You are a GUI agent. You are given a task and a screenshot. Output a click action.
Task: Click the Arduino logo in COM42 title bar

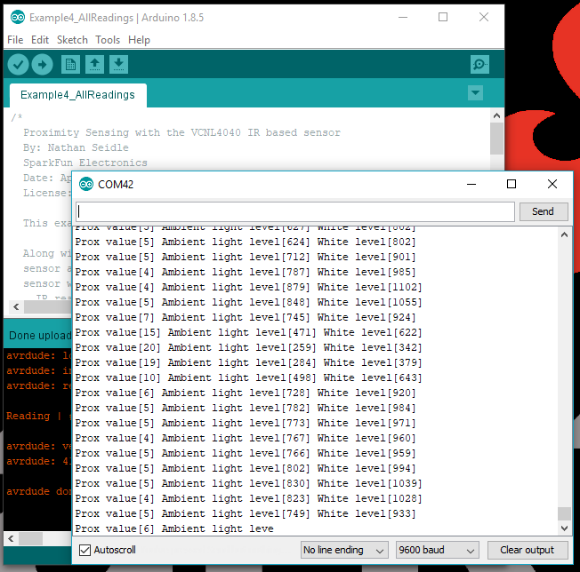click(86, 184)
